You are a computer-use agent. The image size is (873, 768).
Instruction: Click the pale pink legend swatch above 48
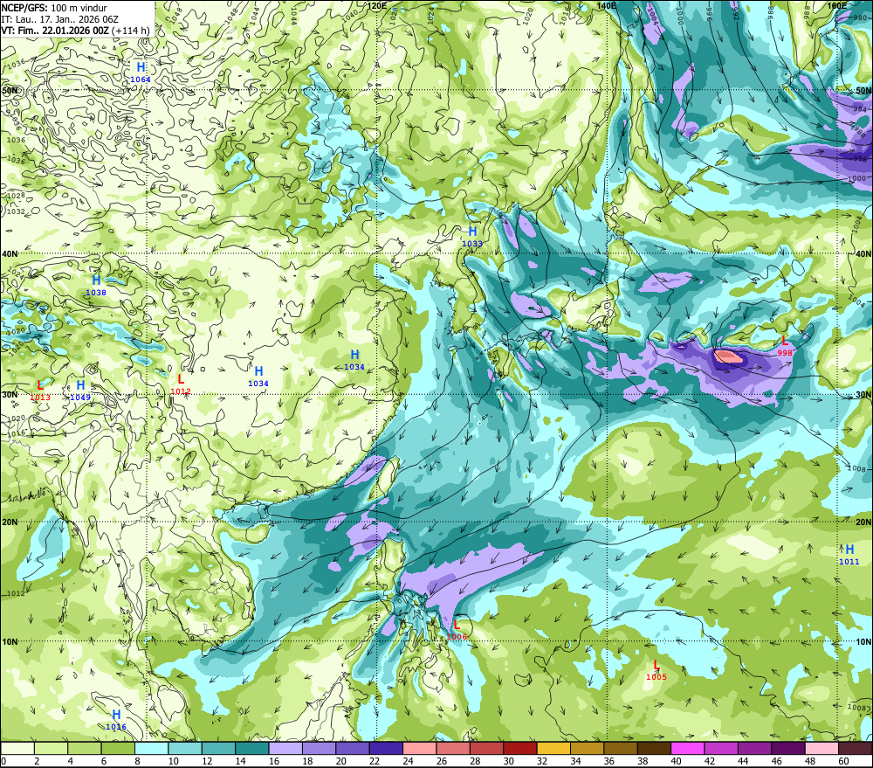coord(821,748)
